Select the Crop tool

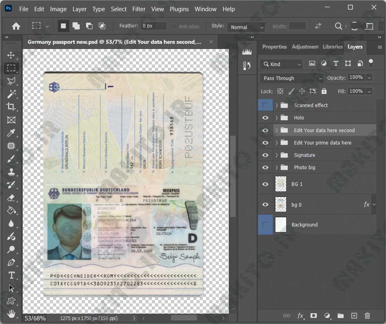click(11, 107)
